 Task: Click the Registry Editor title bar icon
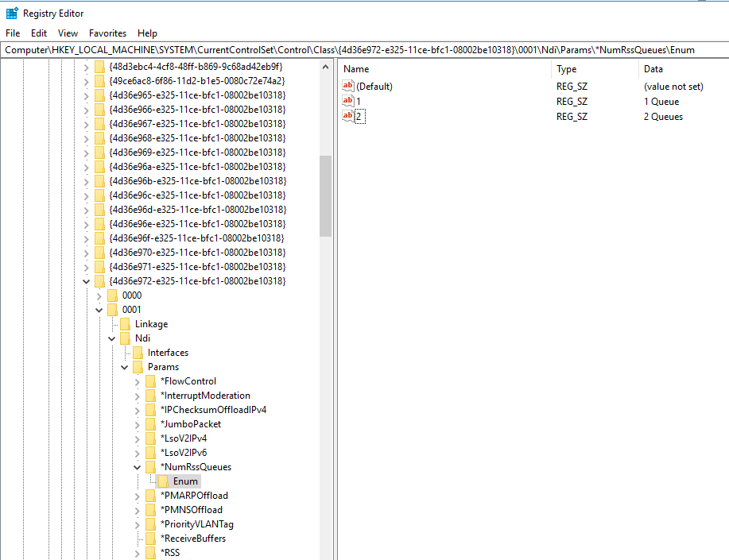(x=12, y=14)
